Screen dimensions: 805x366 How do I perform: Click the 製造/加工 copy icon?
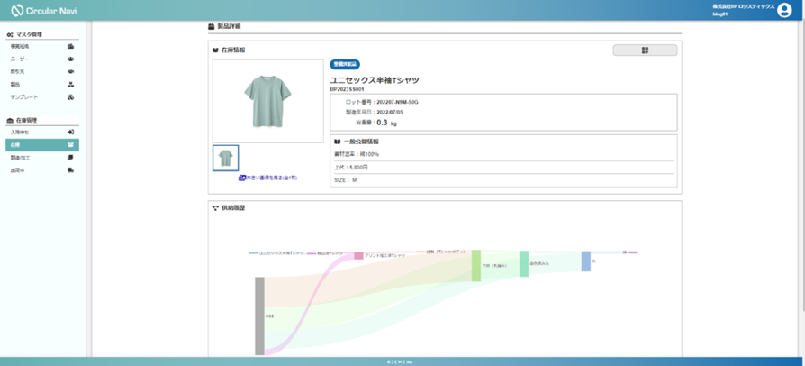pyautogui.click(x=70, y=158)
